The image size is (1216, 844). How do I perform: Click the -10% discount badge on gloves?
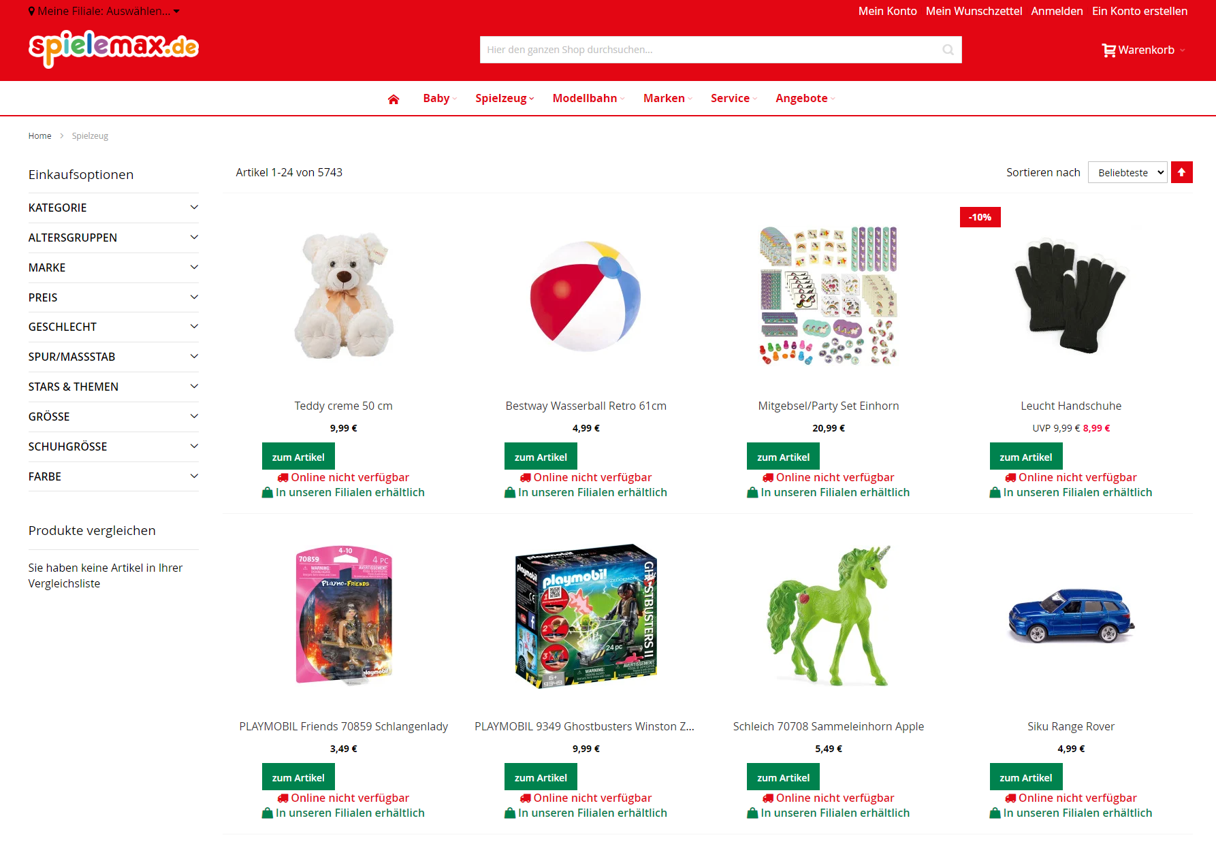point(980,217)
